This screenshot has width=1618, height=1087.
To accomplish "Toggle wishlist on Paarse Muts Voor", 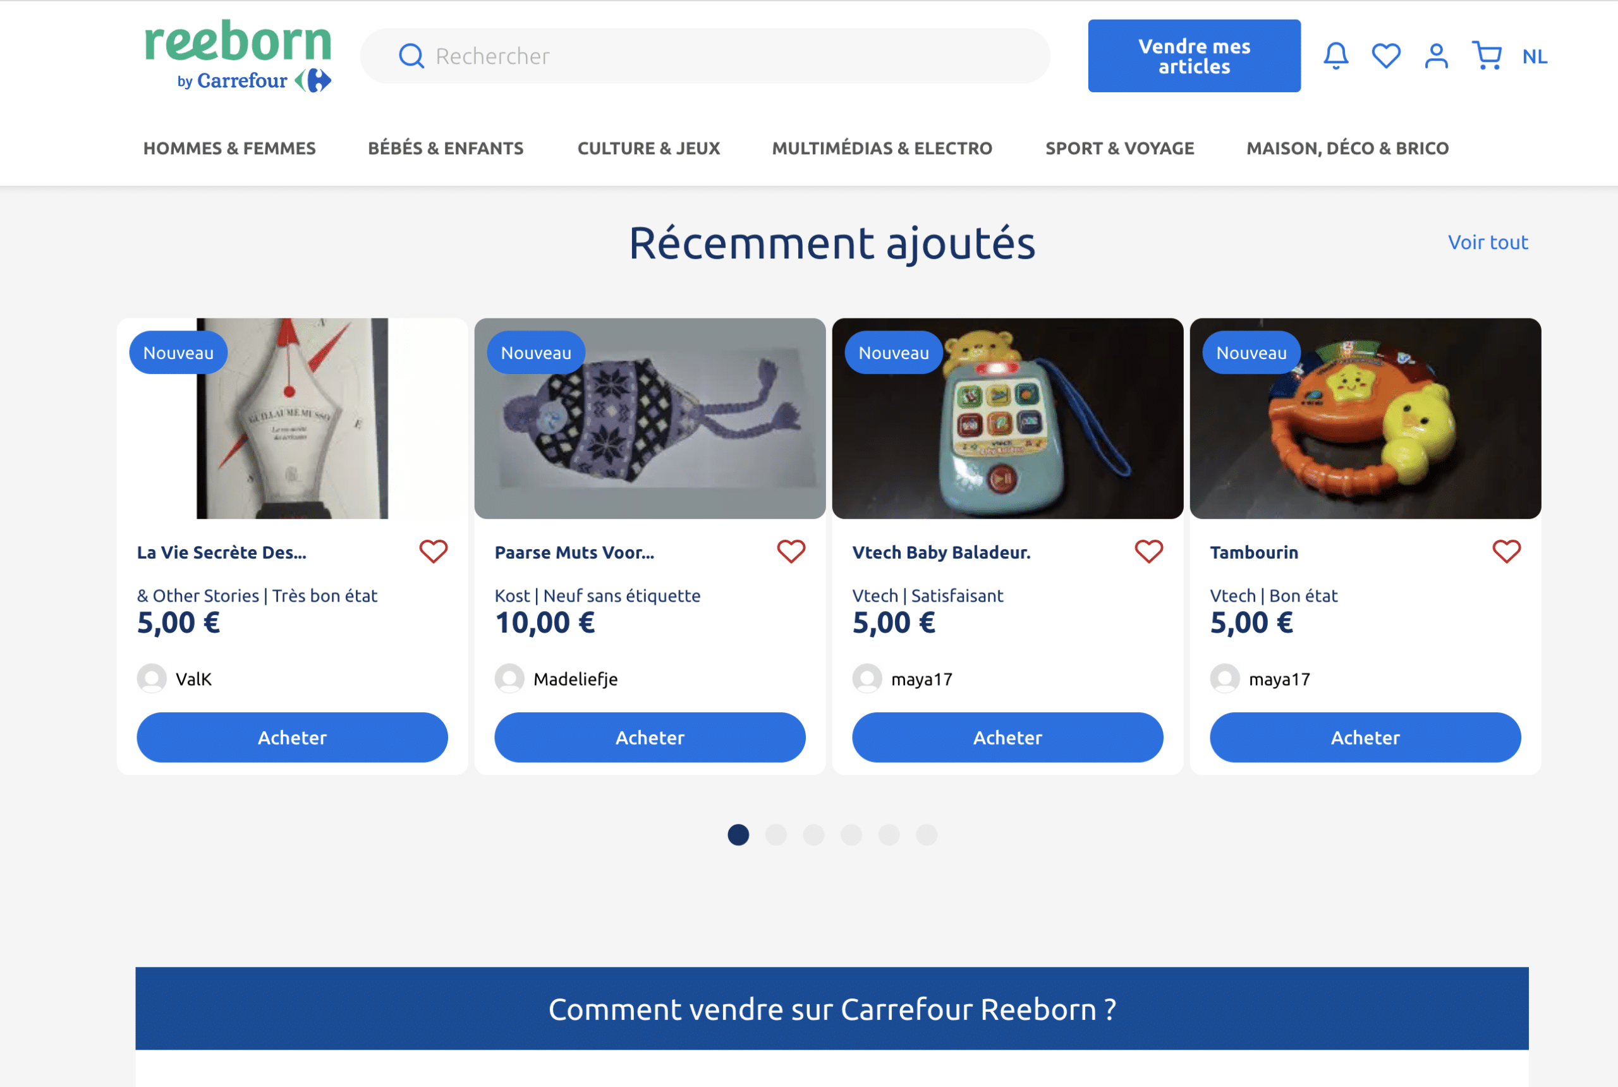I will (x=791, y=551).
